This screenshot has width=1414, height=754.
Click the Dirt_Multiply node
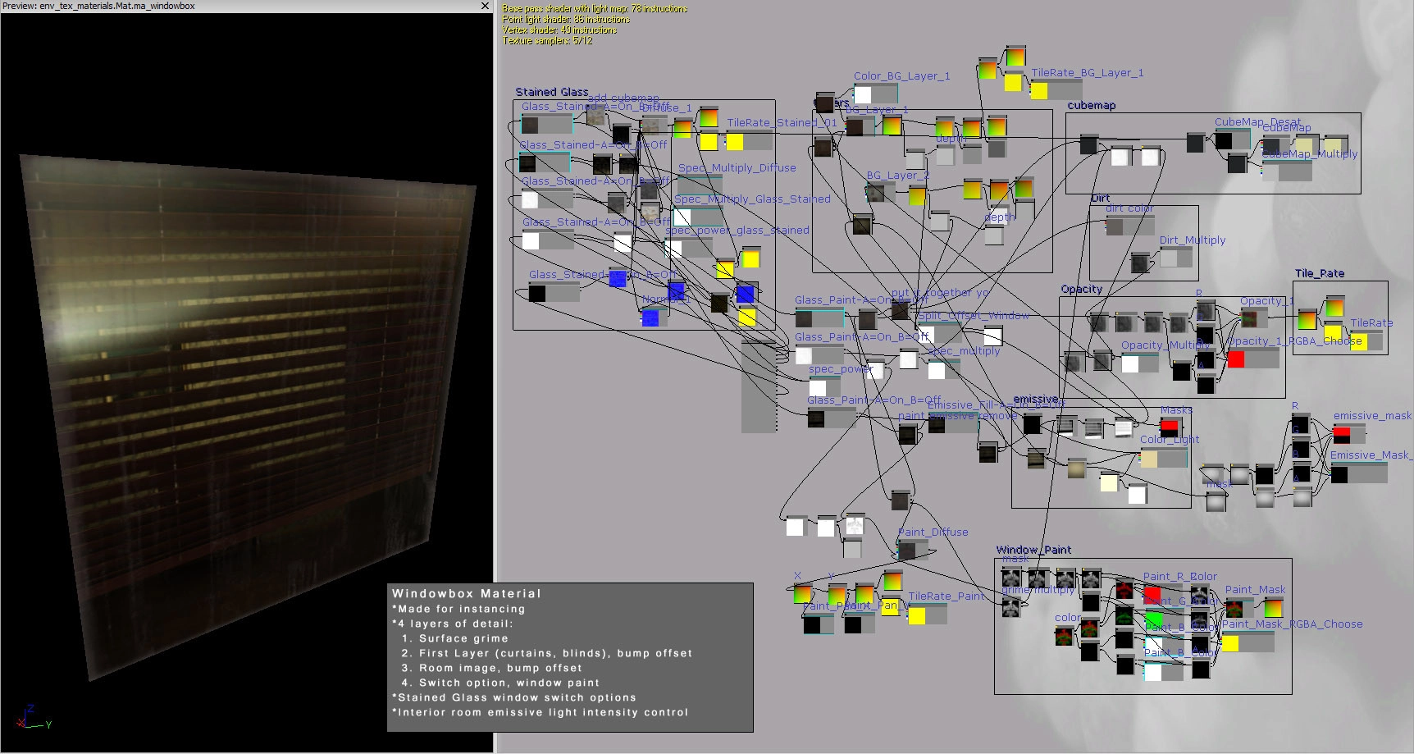pyautogui.click(x=1169, y=258)
